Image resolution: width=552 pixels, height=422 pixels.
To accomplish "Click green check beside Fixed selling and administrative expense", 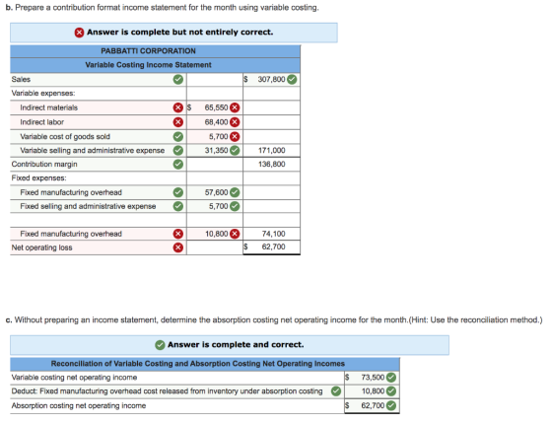I will click(x=178, y=206).
